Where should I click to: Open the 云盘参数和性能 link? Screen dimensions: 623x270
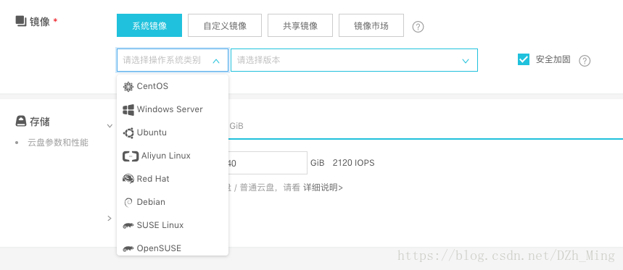point(58,143)
